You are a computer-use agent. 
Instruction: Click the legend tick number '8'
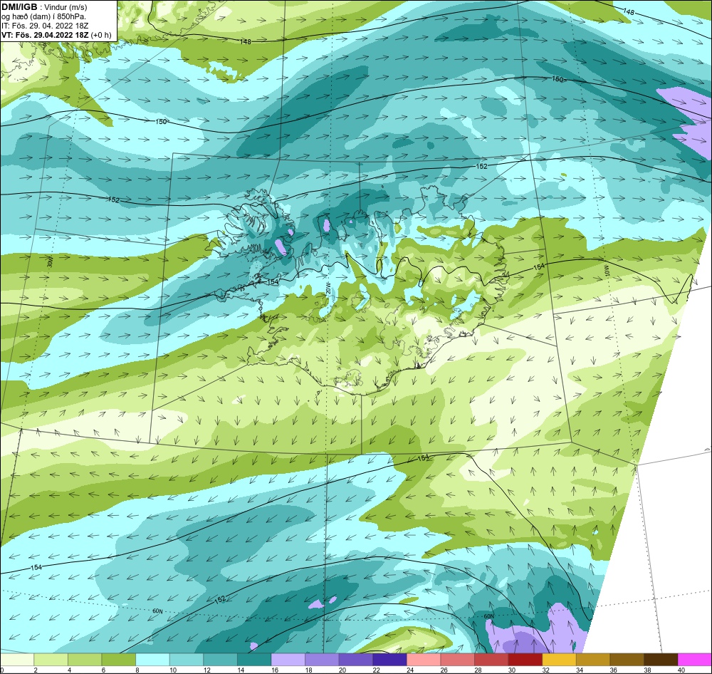coord(137,670)
